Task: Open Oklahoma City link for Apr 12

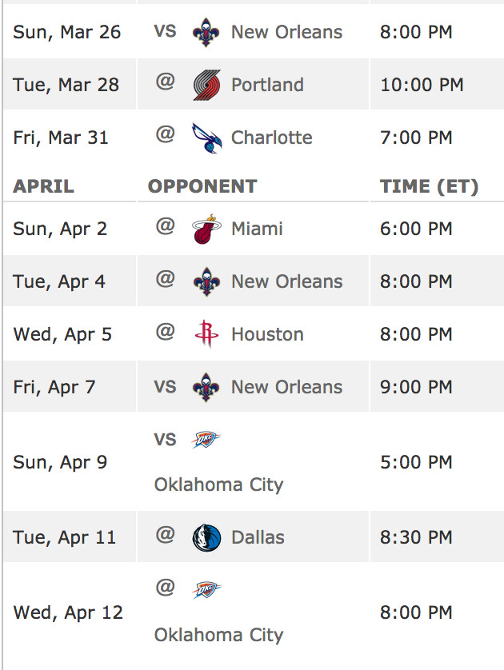Action: tap(218, 635)
